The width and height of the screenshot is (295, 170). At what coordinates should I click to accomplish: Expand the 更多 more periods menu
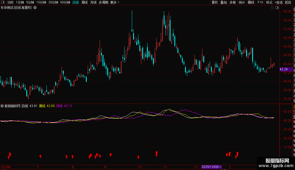click(x=115, y=2)
